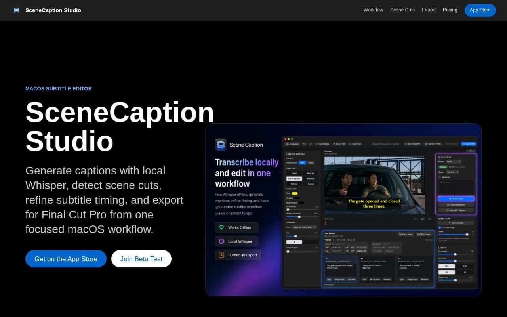Image resolution: width=507 pixels, height=317 pixels.
Task: Click the Local Whisper badge text
Action: coord(240,241)
